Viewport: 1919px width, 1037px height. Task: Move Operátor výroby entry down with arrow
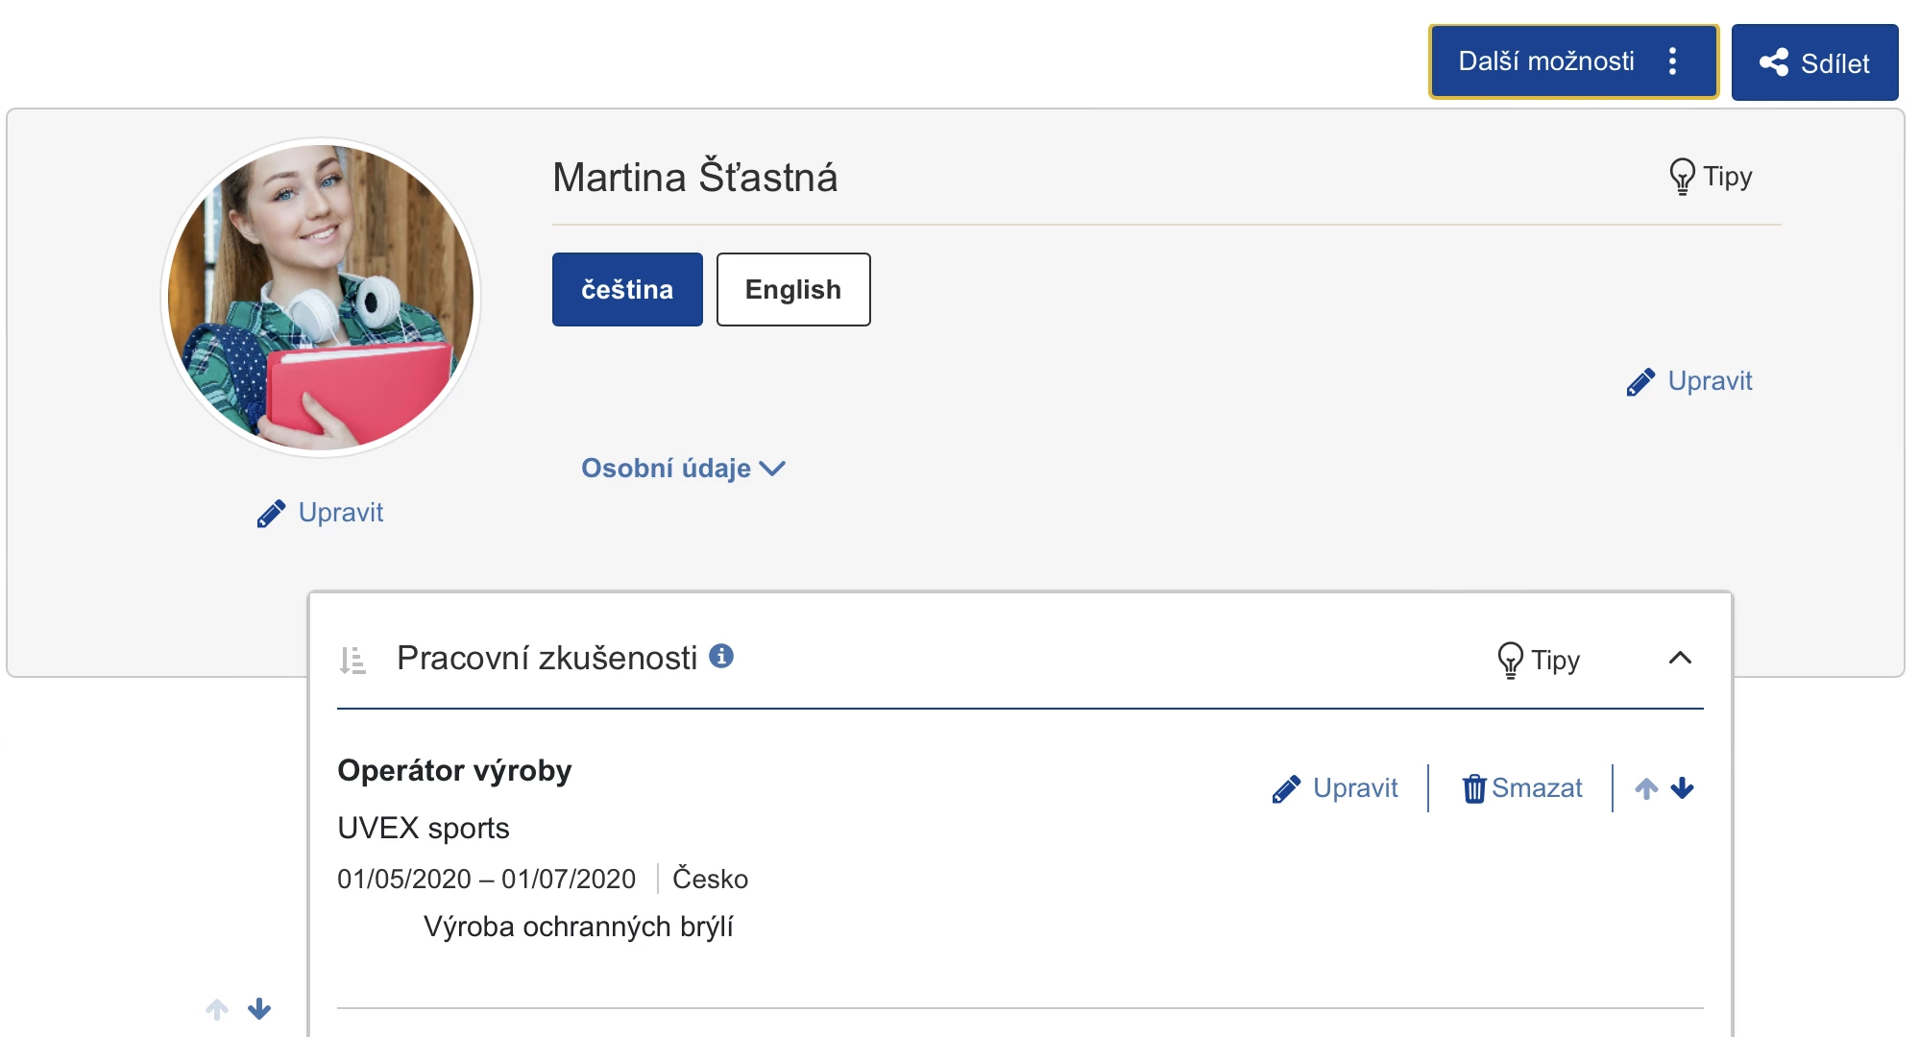click(1682, 788)
